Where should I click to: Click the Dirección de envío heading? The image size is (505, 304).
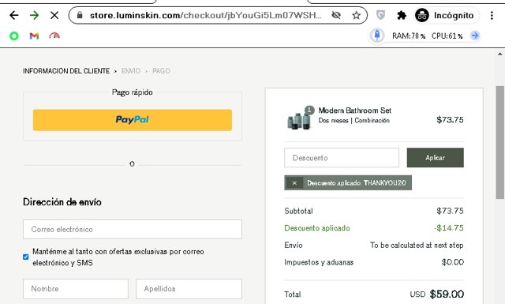pos(62,202)
